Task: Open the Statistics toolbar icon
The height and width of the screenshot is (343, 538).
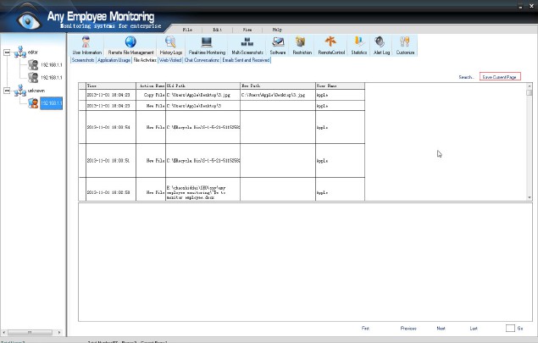Action: click(x=359, y=41)
